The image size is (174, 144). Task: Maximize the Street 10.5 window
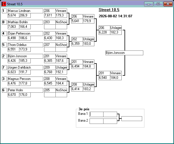pyautogui.click(x=158, y=4)
